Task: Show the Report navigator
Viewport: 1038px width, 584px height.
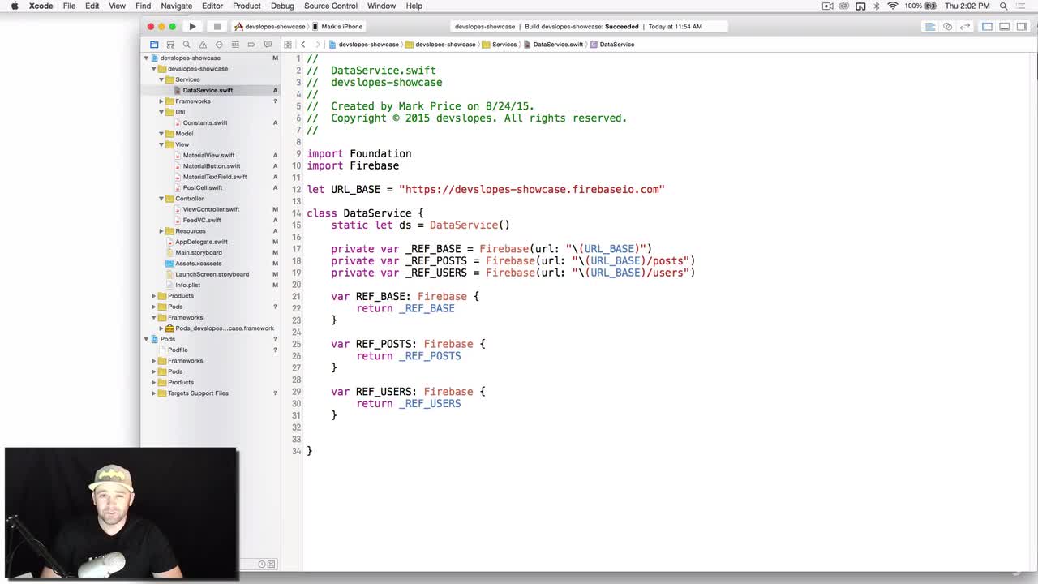Action: 268,44
